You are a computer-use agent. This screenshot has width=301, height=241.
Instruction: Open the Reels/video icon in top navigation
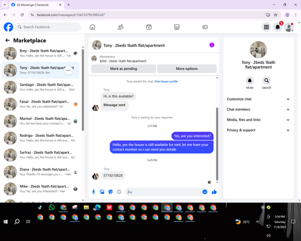149,27
